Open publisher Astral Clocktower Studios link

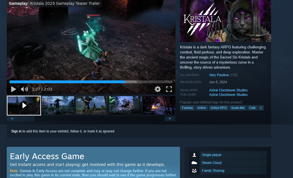228,95
